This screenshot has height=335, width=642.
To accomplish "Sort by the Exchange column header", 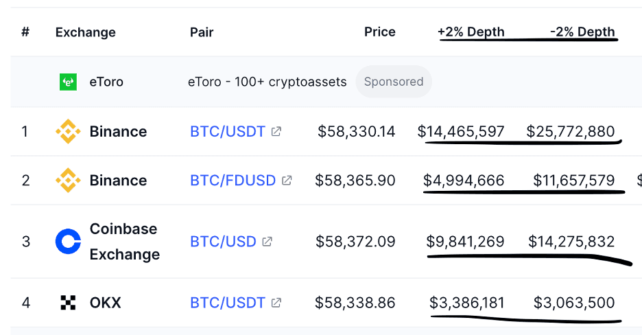I will (x=86, y=32).
